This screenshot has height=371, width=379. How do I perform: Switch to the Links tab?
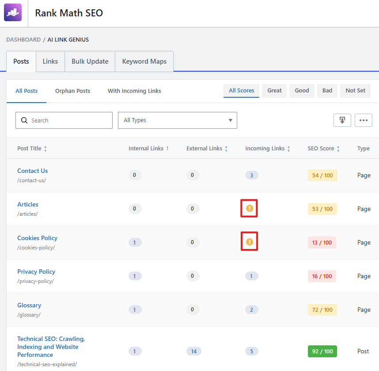[50, 61]
